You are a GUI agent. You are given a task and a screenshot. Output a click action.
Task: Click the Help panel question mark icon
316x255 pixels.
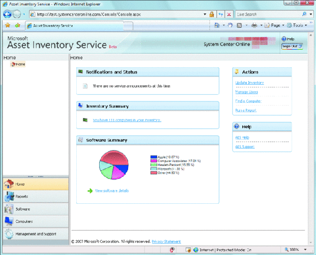(x=237, y=126)
